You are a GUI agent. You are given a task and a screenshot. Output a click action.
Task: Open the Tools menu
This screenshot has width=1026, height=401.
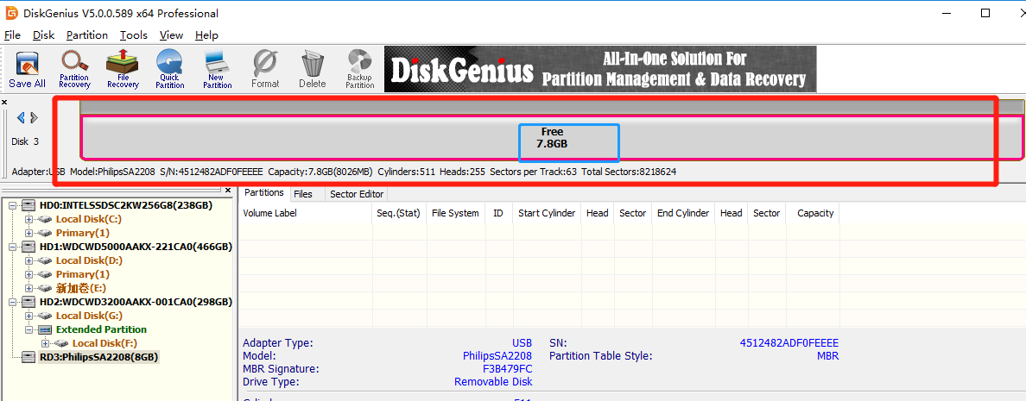[x=134, y=35]
